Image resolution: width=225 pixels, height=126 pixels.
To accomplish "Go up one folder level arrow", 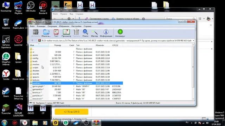I will pos(32,41).
